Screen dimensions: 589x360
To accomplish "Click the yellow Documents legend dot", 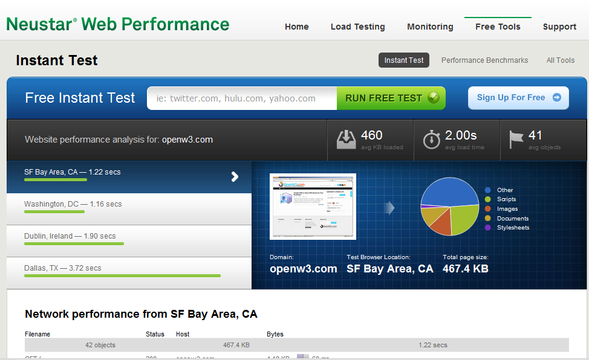I will click(x=487, y=218).
